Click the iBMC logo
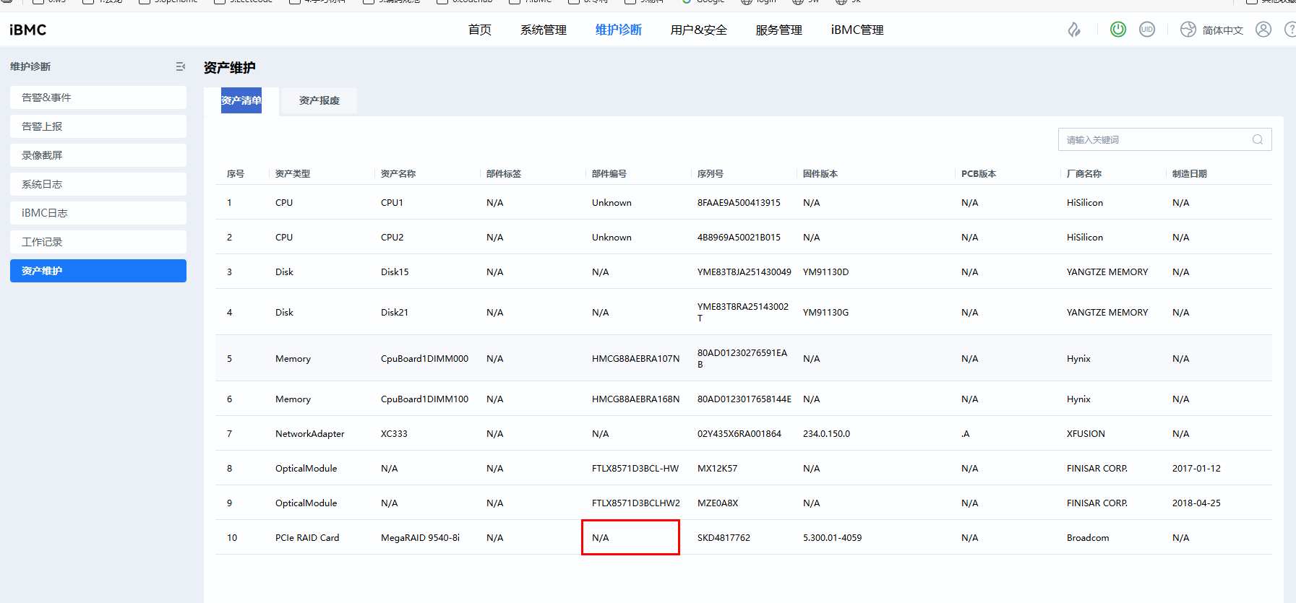This screenshot has height=603, width=1296. pos(28,30)
